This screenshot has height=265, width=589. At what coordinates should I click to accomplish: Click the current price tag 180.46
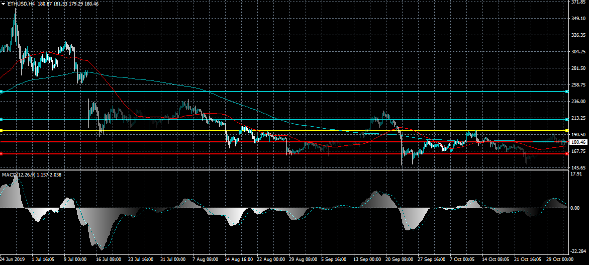click(x=578, y=142)
